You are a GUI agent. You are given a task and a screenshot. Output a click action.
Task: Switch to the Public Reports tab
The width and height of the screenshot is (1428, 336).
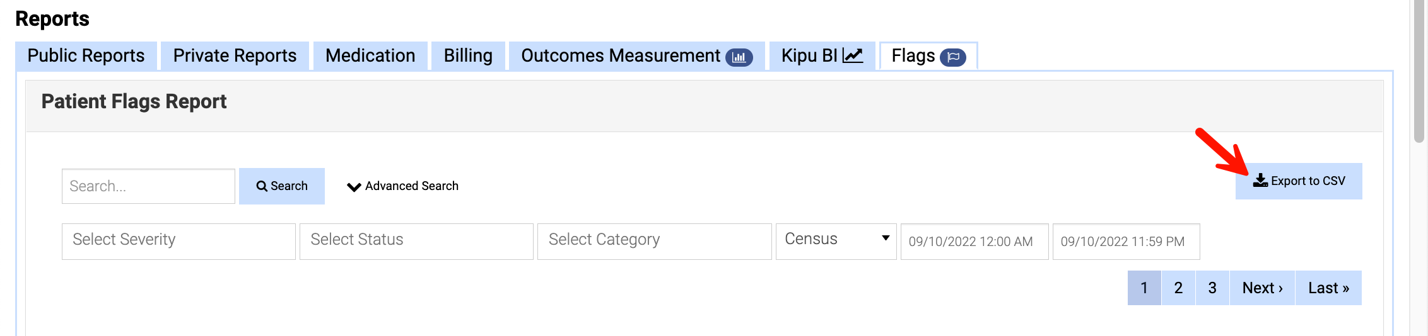86,56
